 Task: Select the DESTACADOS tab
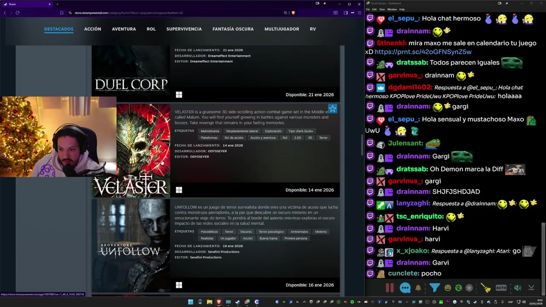click(59, 29)
